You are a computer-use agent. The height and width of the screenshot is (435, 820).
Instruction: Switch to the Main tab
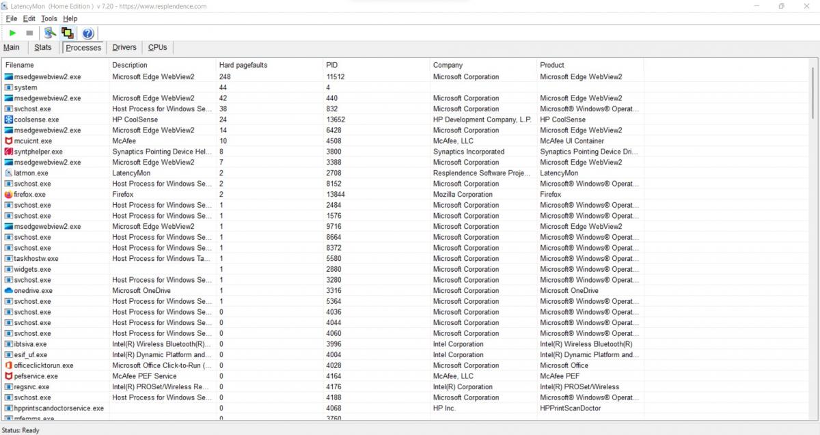[12, 47]
